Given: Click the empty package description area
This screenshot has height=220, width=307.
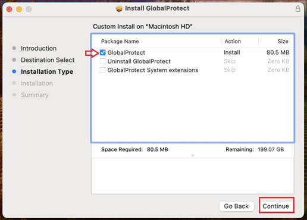Looking at the screenshot, I should coord(193,176).
